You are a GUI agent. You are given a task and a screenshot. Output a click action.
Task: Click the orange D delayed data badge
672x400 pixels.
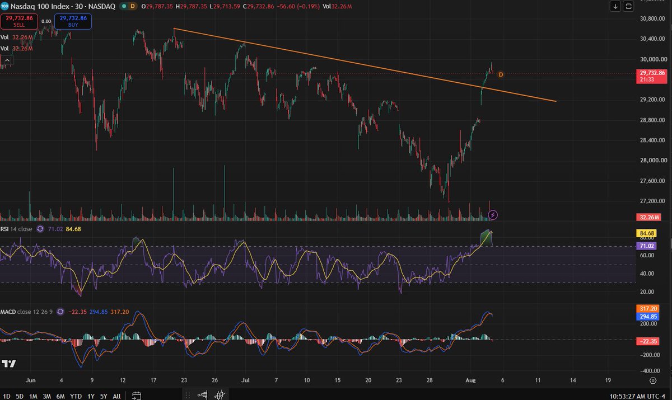(x=133, y=6)
